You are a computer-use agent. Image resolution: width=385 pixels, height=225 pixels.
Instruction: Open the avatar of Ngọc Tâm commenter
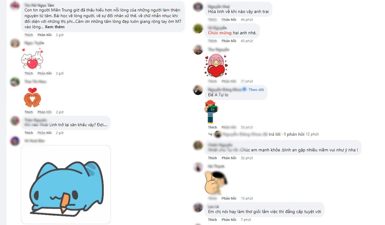15,6
